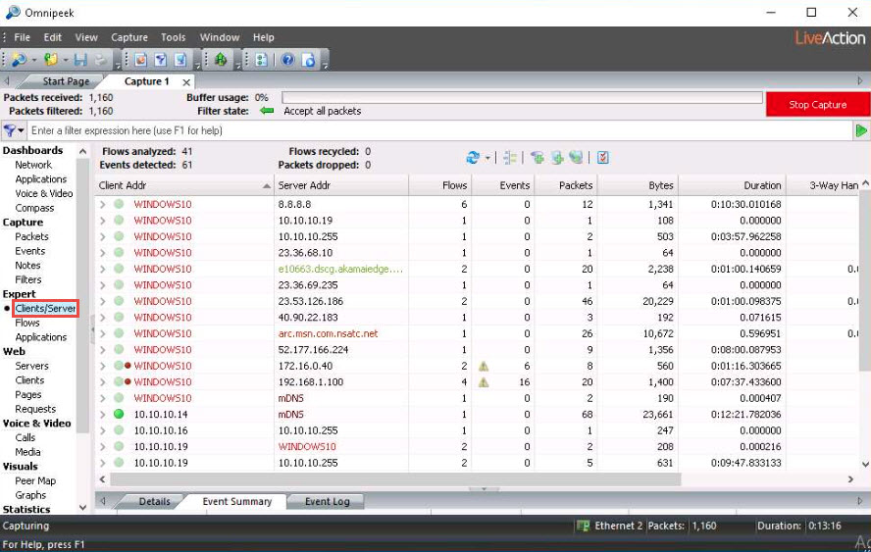
Task: Click the capture options page icon in main toolbar
Action: [140, 60]
